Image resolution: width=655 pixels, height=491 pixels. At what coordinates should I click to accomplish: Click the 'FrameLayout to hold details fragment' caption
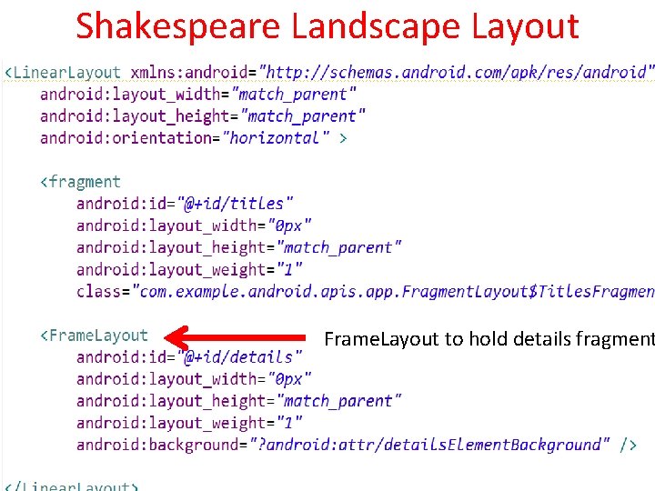[489, 339]
